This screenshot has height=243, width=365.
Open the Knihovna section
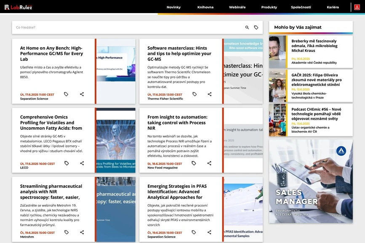click(x=205, y=7)
